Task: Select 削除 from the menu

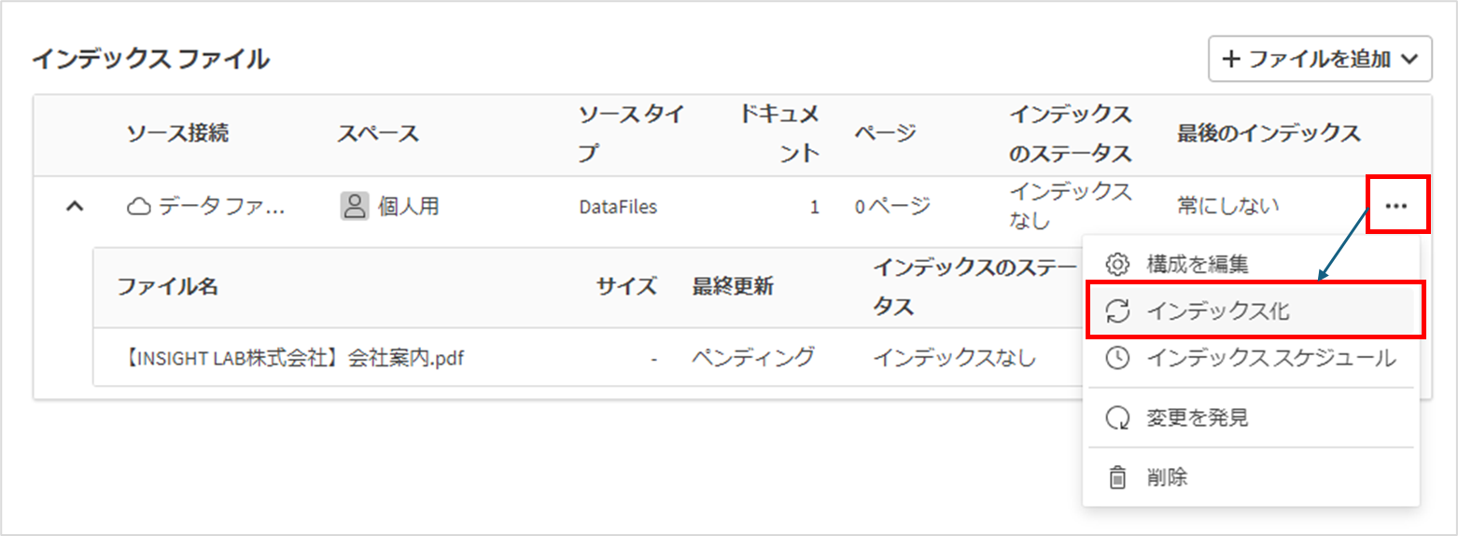Action: click(x=1251, y=477)
